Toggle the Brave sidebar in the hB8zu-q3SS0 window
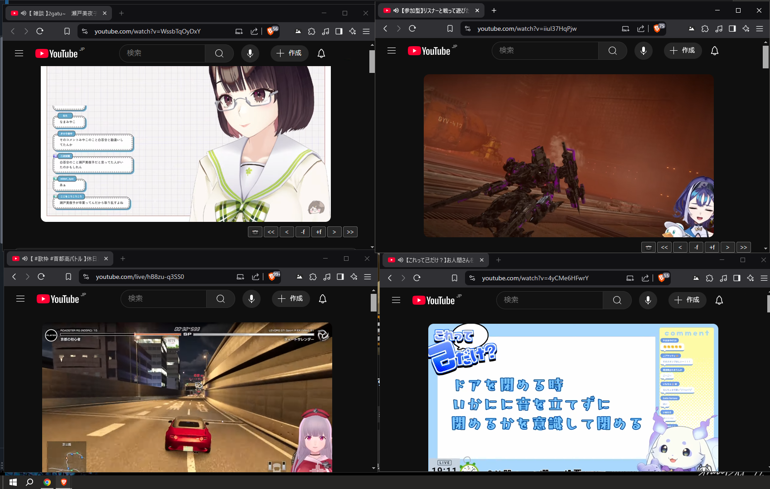Image resolution: width=770 pixels, height=489 pixels. tap(340, 277)
